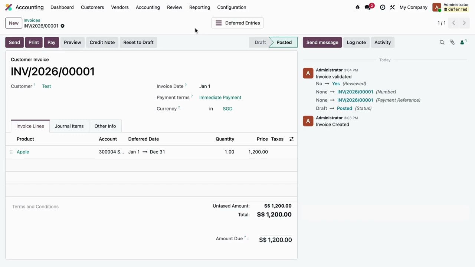The height and width of the screenshot is (267, 475).
Task: Open Deferred Entries smart button
Action: (x=237, y=23)
